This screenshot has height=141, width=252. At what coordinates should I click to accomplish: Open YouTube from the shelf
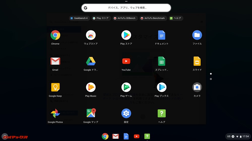pos(137,136)
